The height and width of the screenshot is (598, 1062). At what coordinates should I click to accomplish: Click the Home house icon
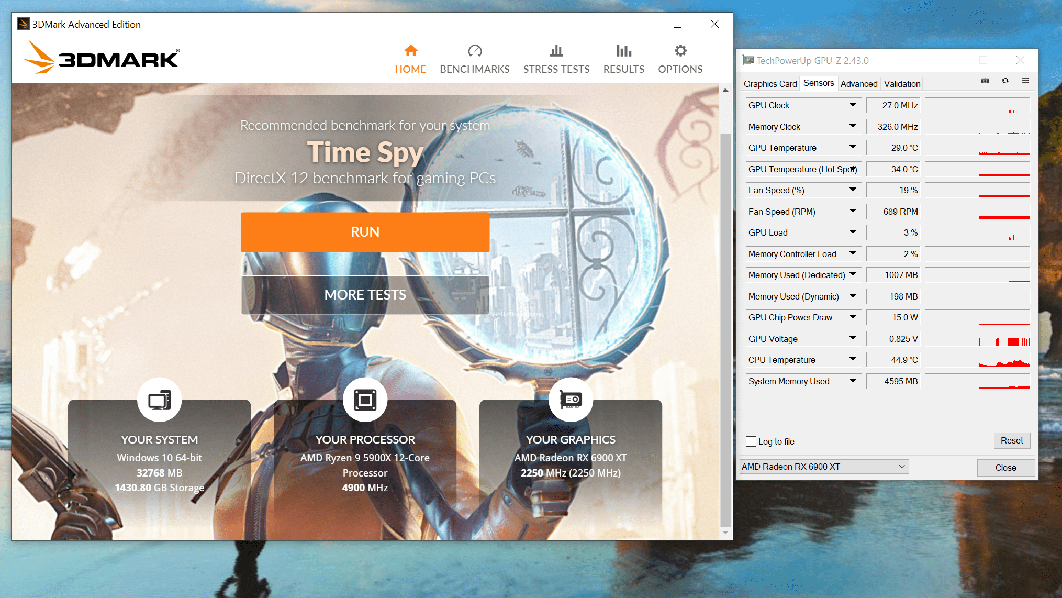[411, 51]
